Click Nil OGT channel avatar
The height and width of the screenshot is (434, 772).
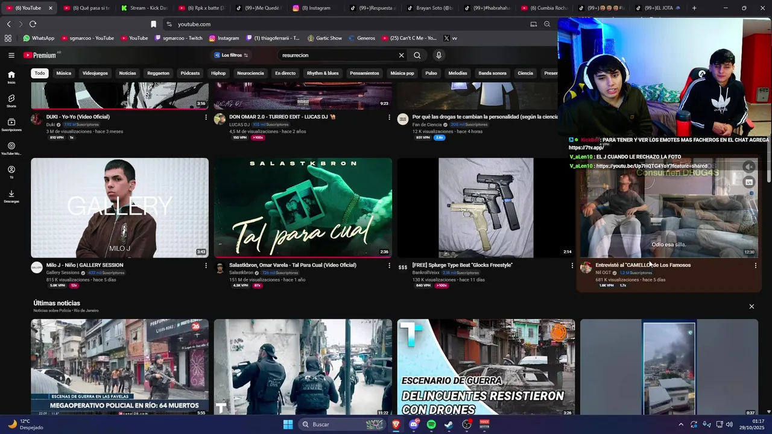[586, 268]
